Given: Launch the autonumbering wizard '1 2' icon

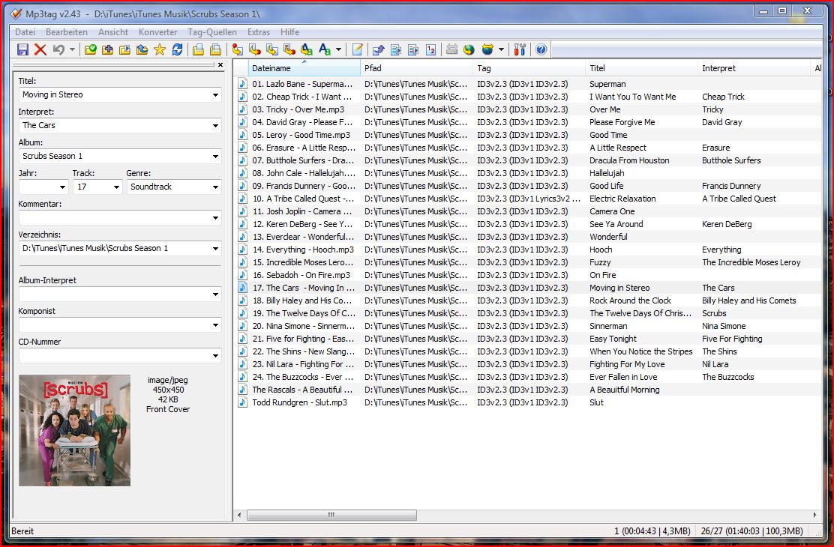Looking at the screenshot, I should [430, 49].
